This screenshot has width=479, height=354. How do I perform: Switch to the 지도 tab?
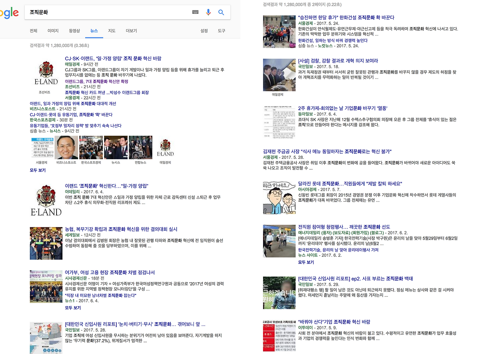pyautogui.click(x=112, y=31)
